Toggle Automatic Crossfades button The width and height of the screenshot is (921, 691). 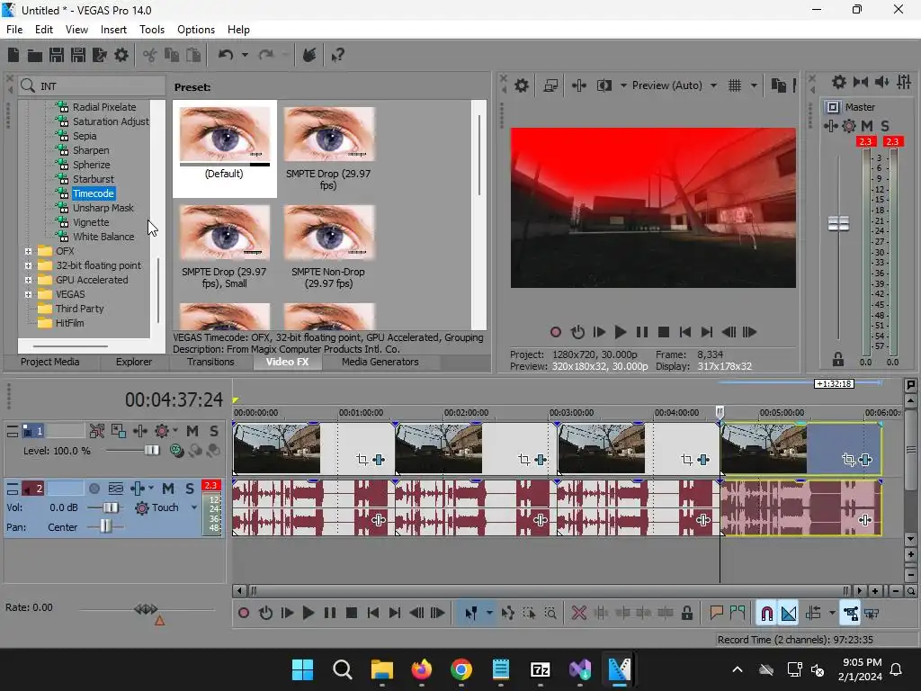point(789,614)
